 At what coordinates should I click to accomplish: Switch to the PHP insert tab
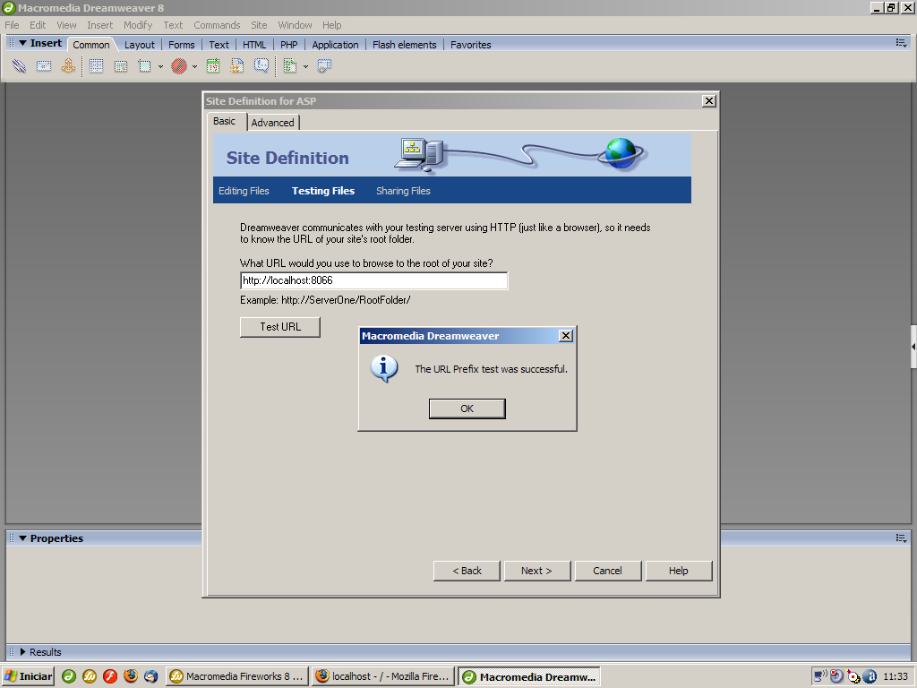point(289,45)
